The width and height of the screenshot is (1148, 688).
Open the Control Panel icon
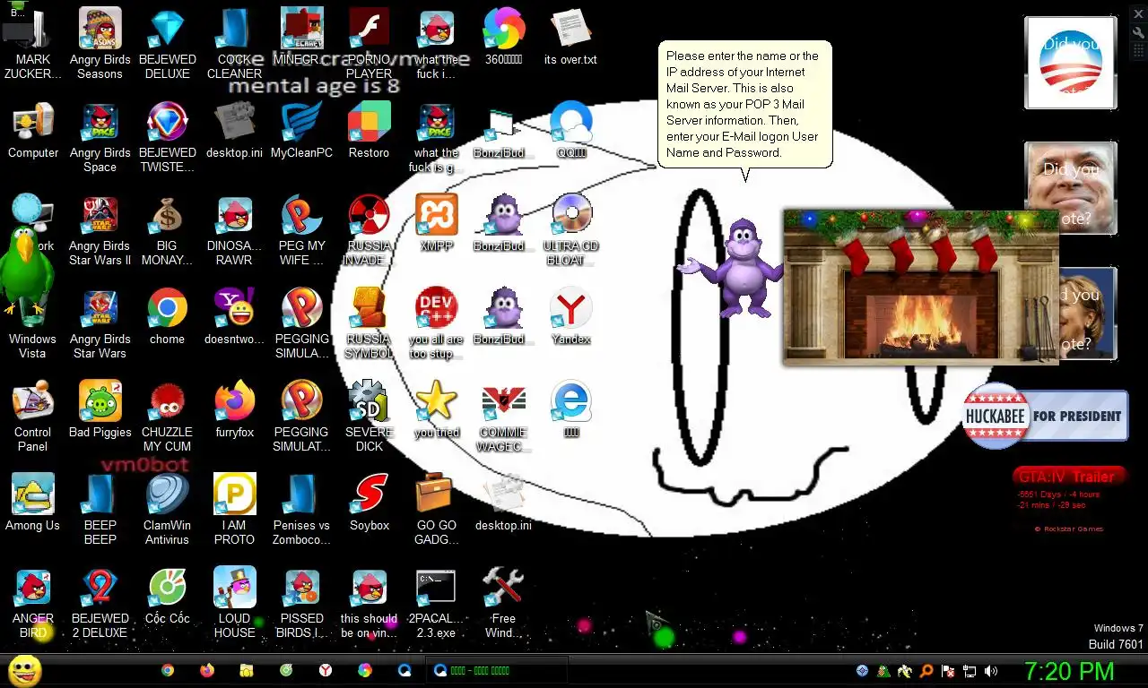[x=33, y=416]
